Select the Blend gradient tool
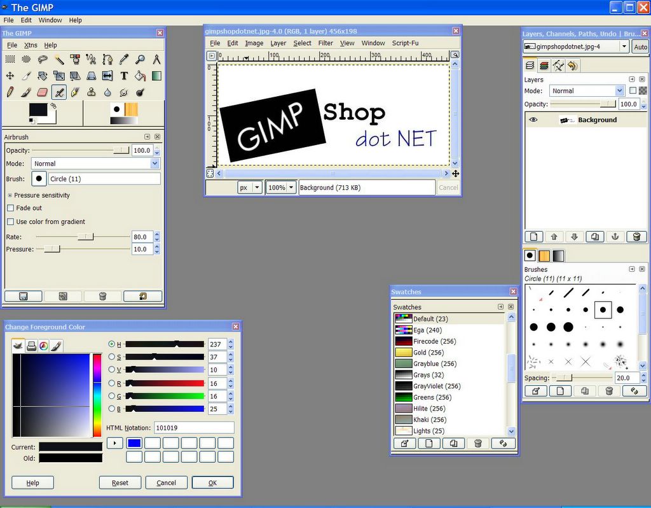Image resolution: width=651 pixels, height=508 pixels. coord(156,76)
